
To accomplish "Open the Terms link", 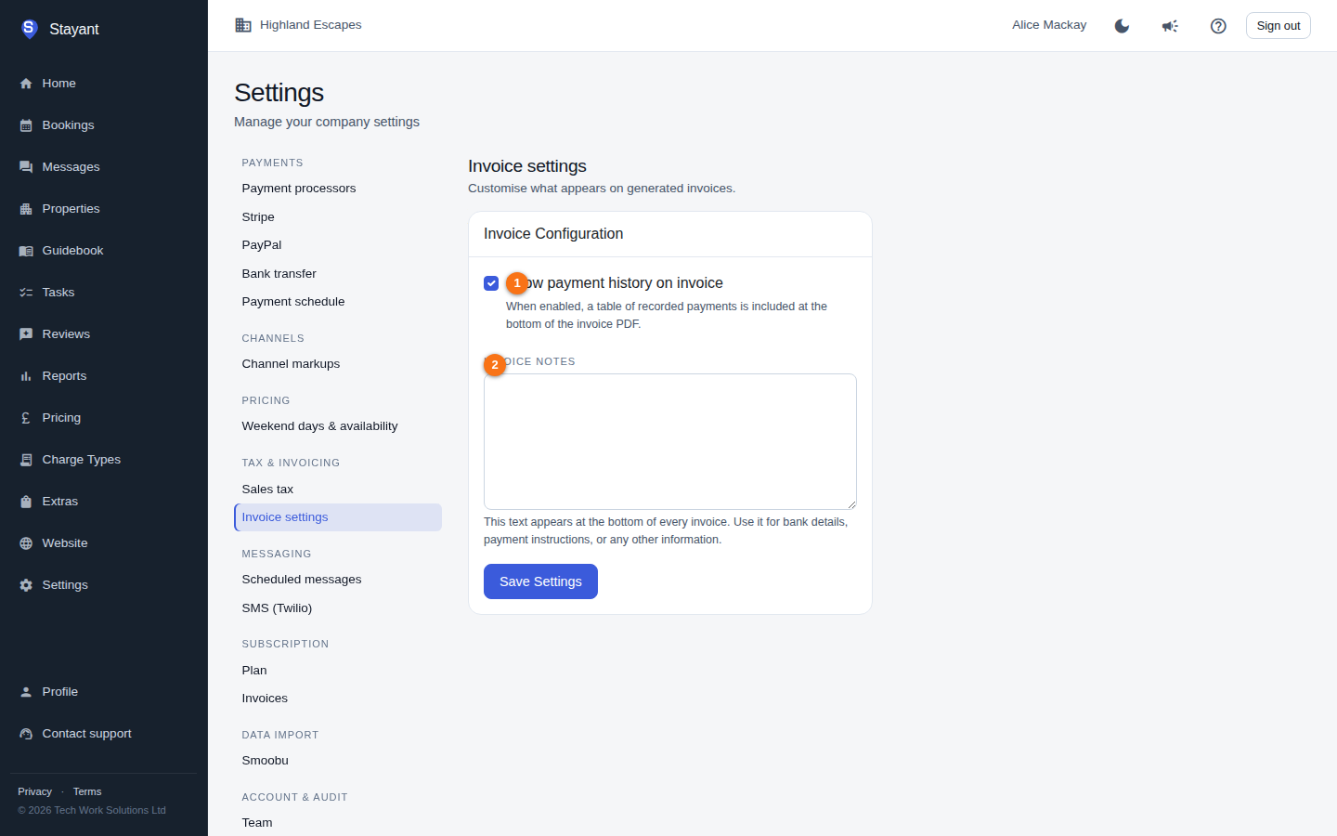I will point(87,791).
